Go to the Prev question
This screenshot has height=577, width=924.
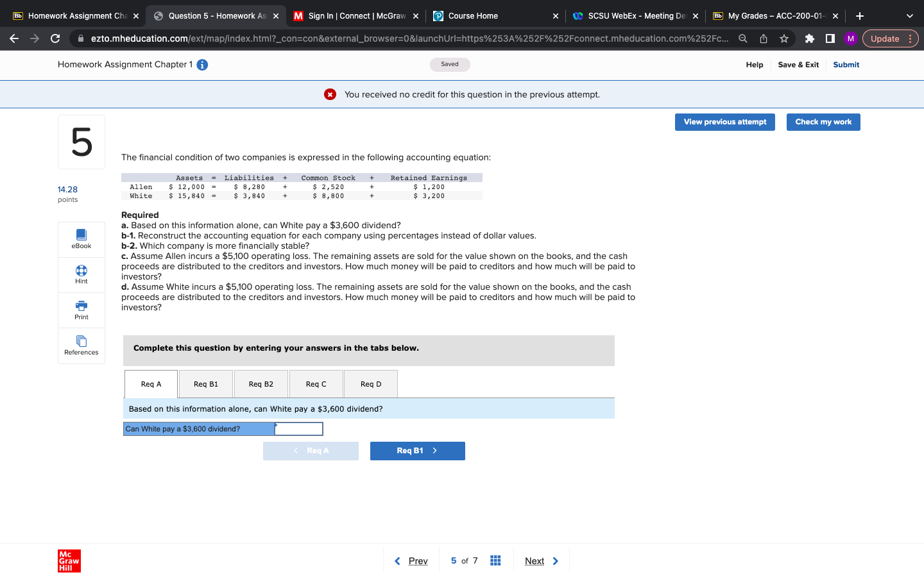411,561
